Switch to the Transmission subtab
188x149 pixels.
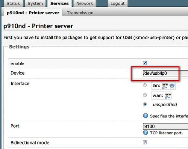coord(80,13)
